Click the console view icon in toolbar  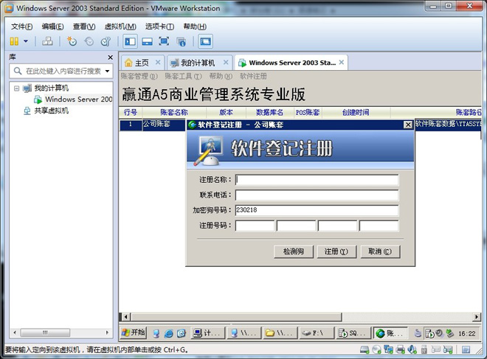pos(205,41)
